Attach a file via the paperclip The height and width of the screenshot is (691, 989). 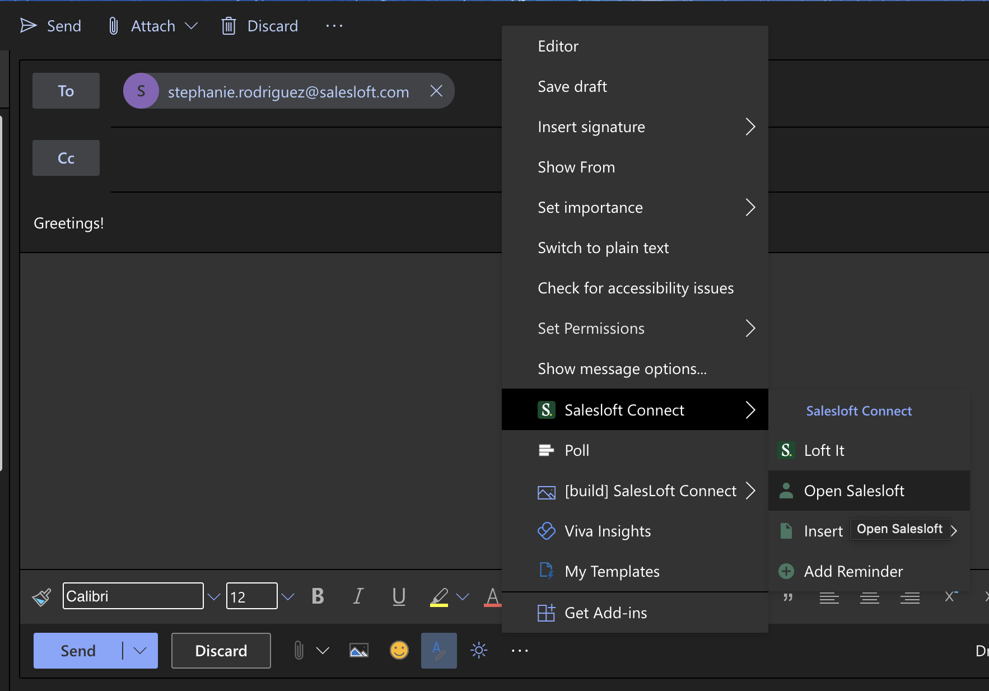298,650
